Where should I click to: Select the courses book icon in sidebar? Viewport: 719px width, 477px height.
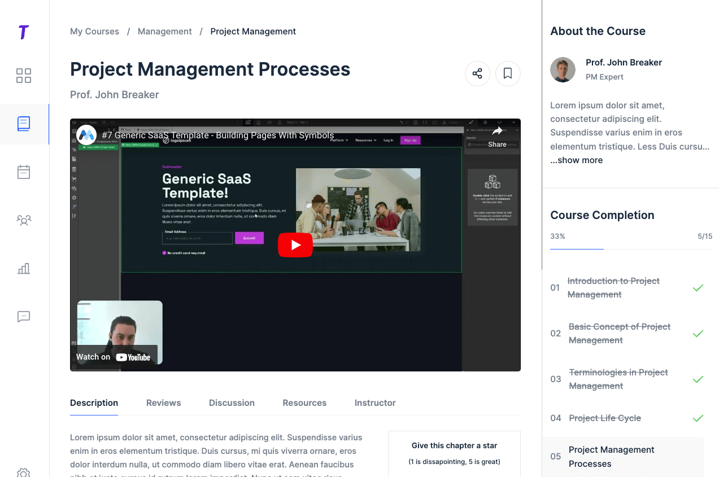pos(24,124)
